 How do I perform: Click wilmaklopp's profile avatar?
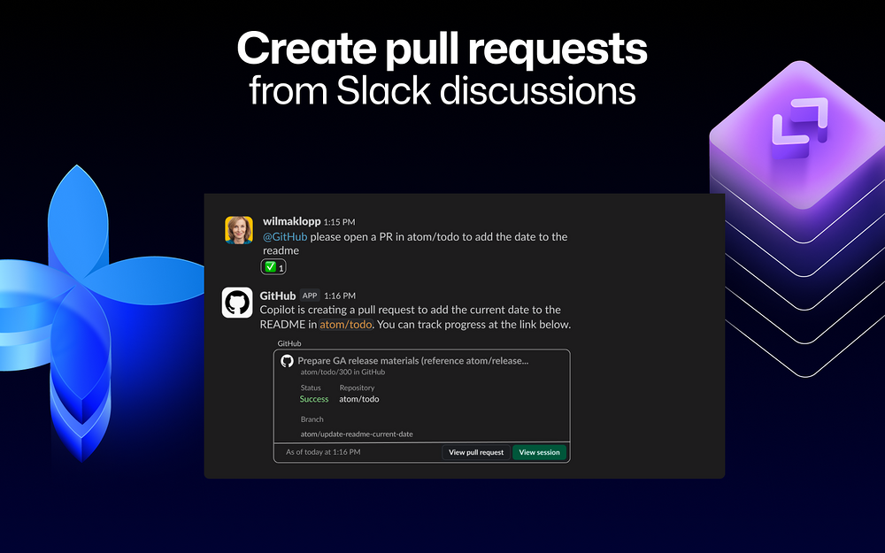(x=239, y=230)
